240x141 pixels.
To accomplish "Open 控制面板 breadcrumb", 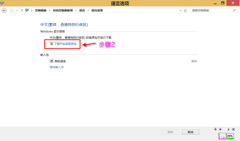I will tap(41, 10).
